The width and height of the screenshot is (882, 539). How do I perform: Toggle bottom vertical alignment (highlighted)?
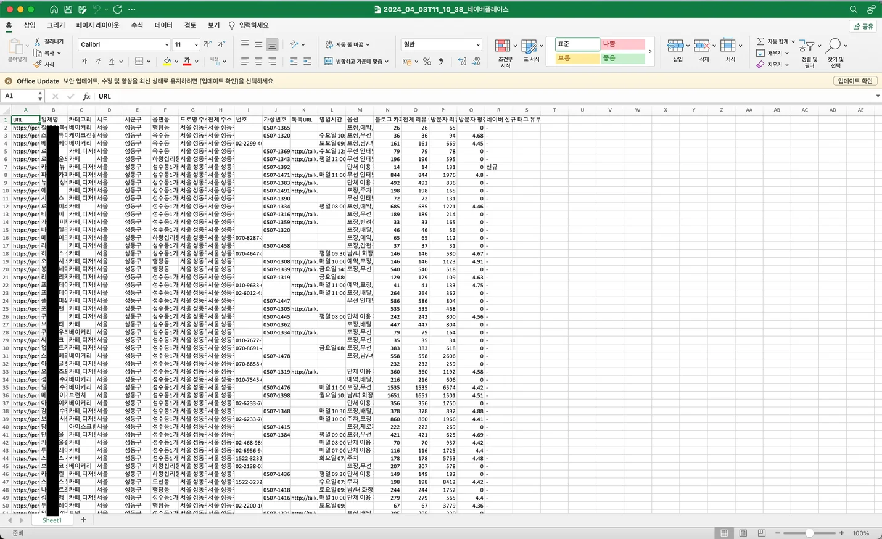pos(272,45)
